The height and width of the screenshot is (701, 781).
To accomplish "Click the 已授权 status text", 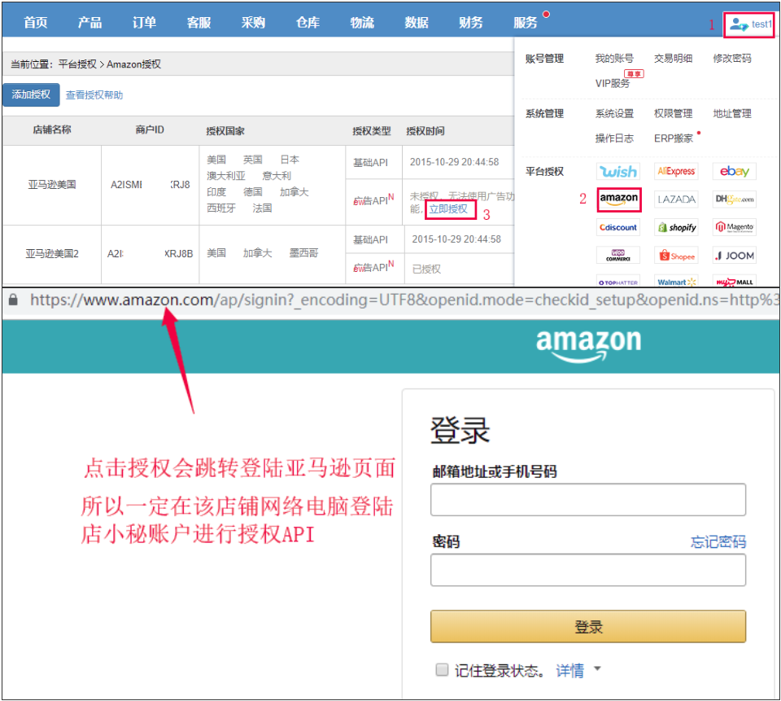I will (426, 269).
